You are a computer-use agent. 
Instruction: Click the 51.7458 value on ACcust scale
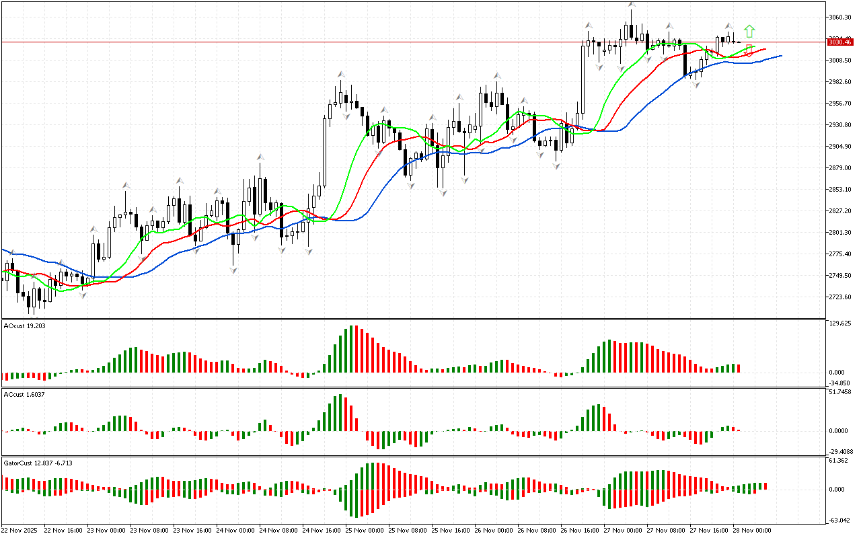pos(841,392)
